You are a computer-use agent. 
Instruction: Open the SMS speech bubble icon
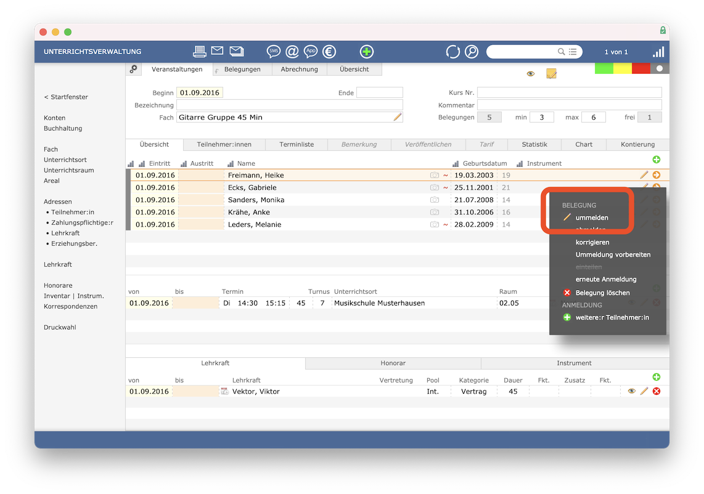point(274,52)
